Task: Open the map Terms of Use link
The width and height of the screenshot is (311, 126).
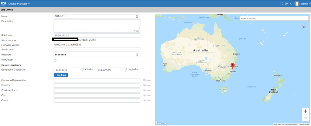Action: (x=304, y=124)
